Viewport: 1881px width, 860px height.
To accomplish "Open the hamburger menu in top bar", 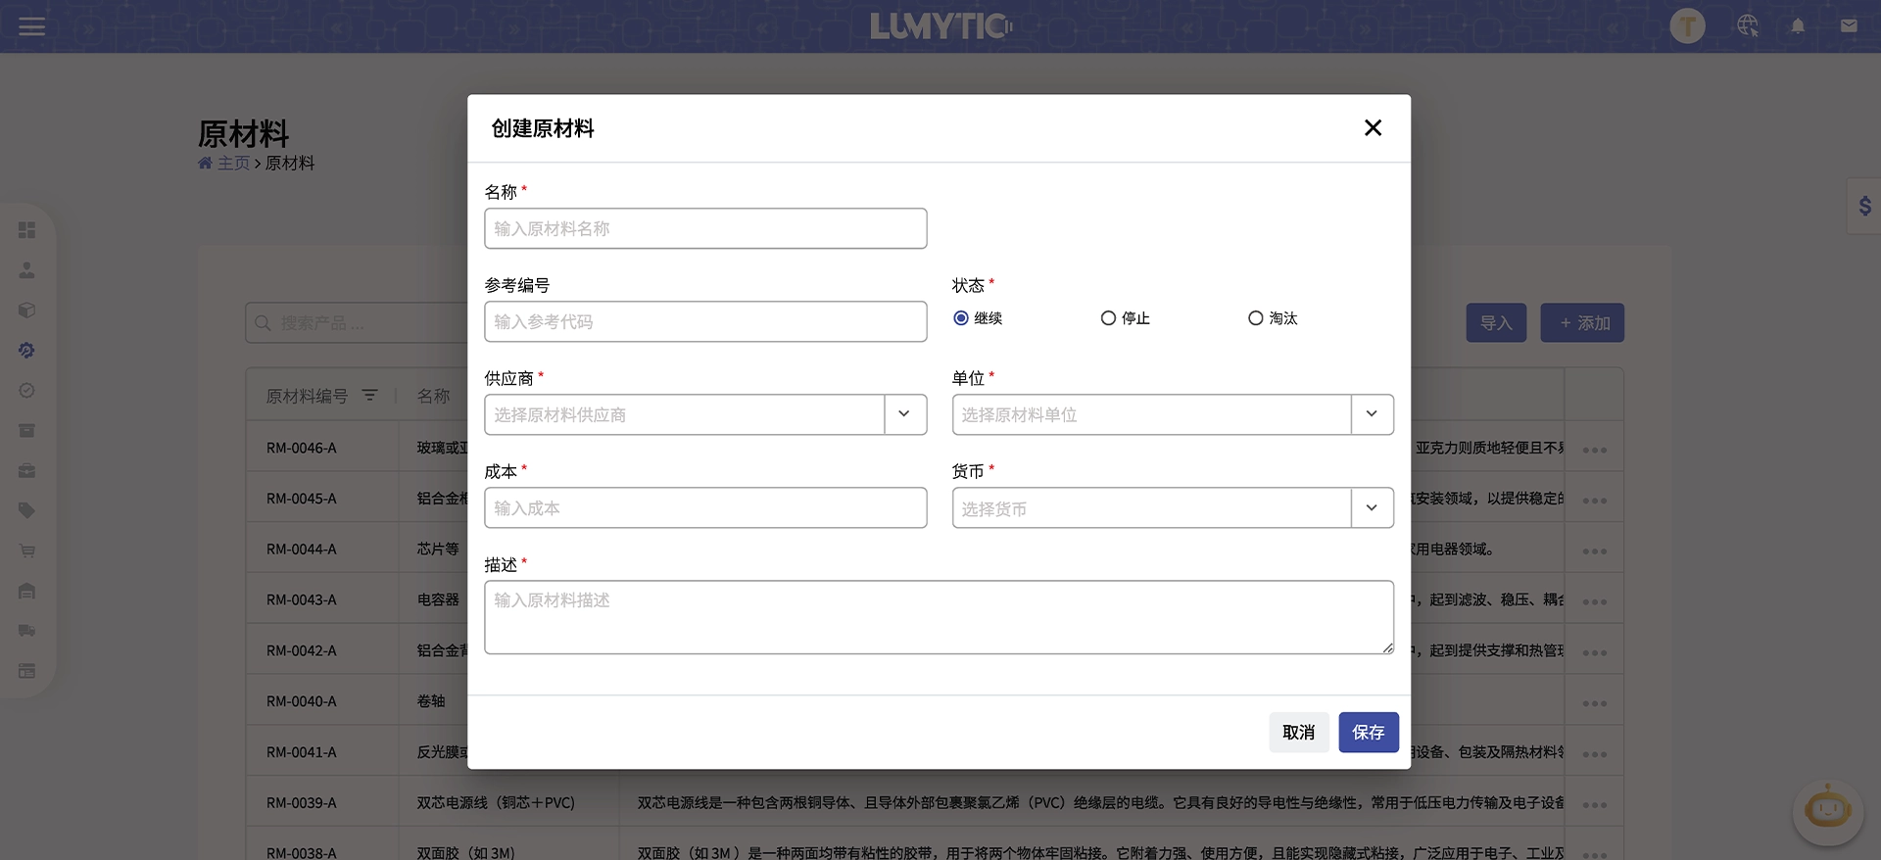I will pyautogui.click(x=31, y=26).
